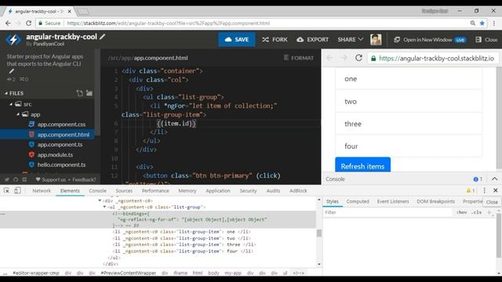Open the Audits tab

coord(273,190)
